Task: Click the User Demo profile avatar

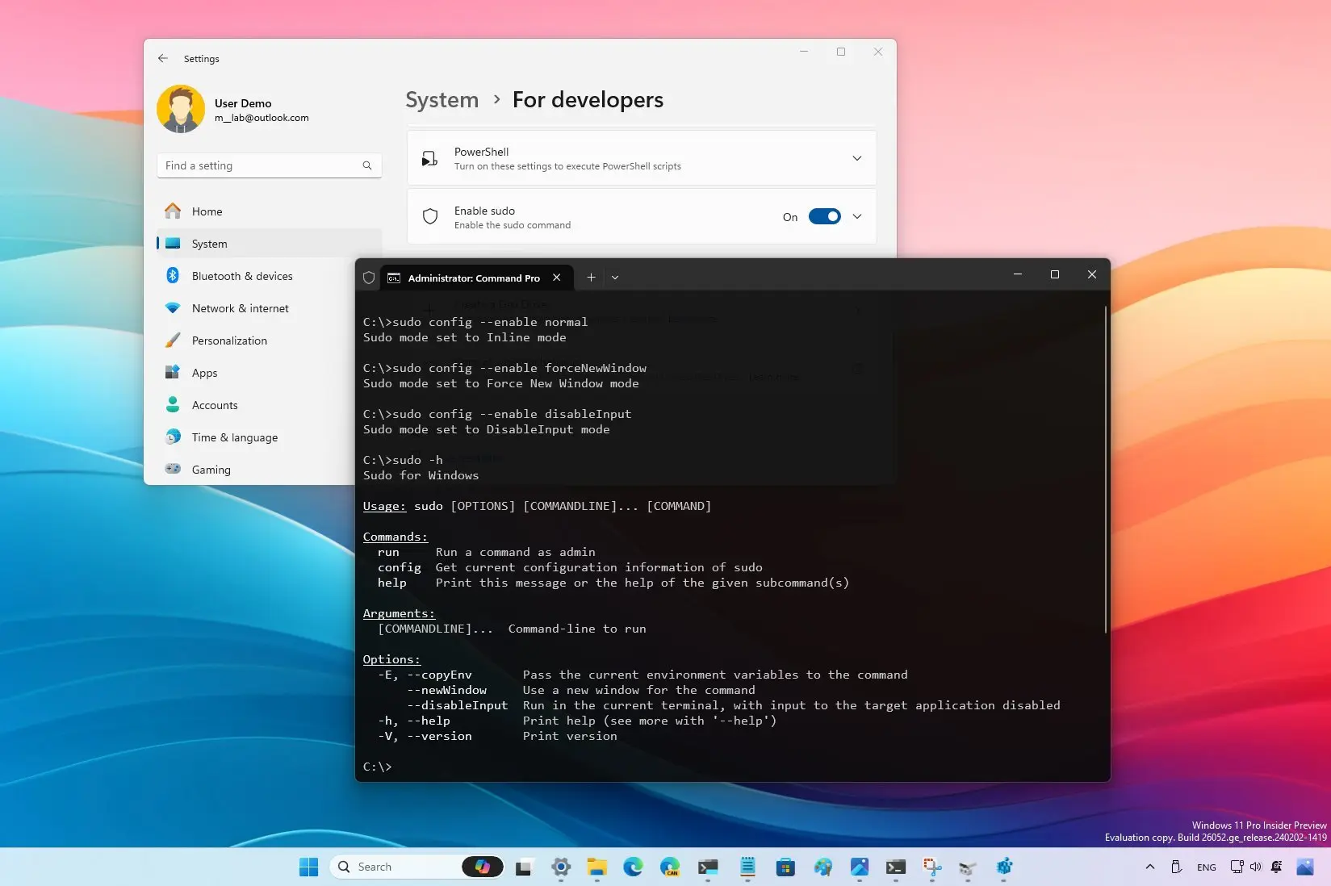Action: click(x=181, y=109)
